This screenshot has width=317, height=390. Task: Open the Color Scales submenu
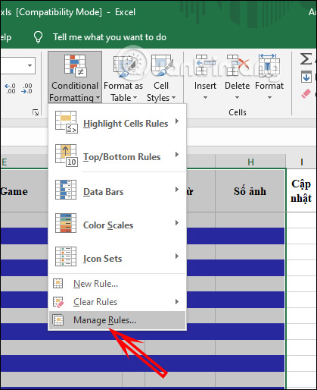(117, 225)
